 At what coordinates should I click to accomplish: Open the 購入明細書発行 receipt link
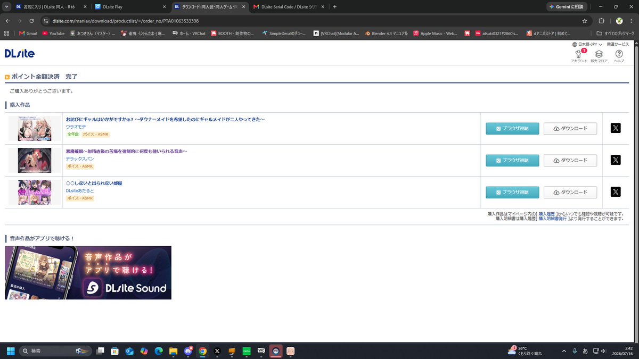(552, 219)
